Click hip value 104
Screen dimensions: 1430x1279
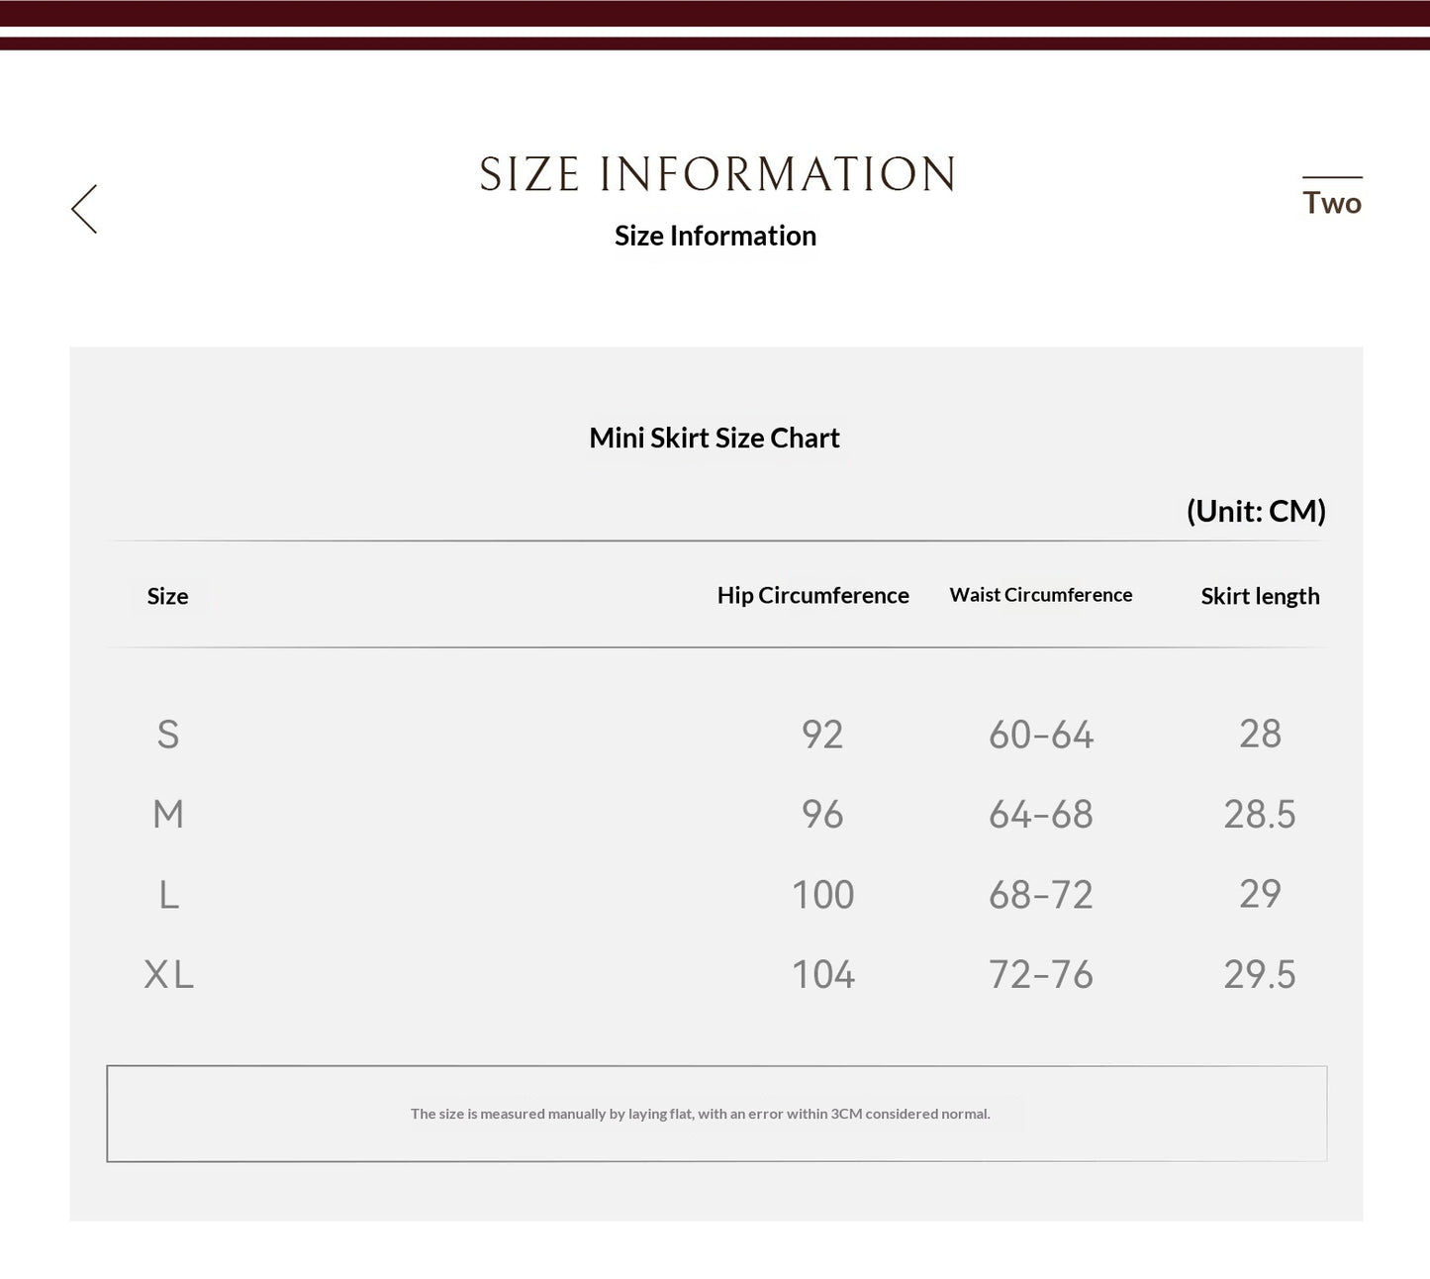click(x=822, y=975)
